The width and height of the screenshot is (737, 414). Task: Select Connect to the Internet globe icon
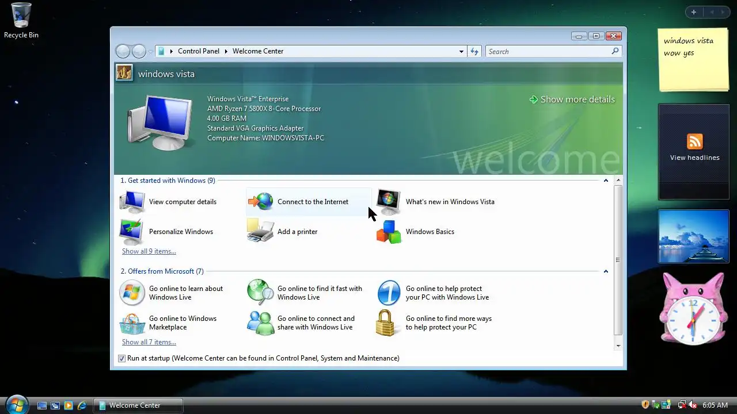[x=261, y=202]
